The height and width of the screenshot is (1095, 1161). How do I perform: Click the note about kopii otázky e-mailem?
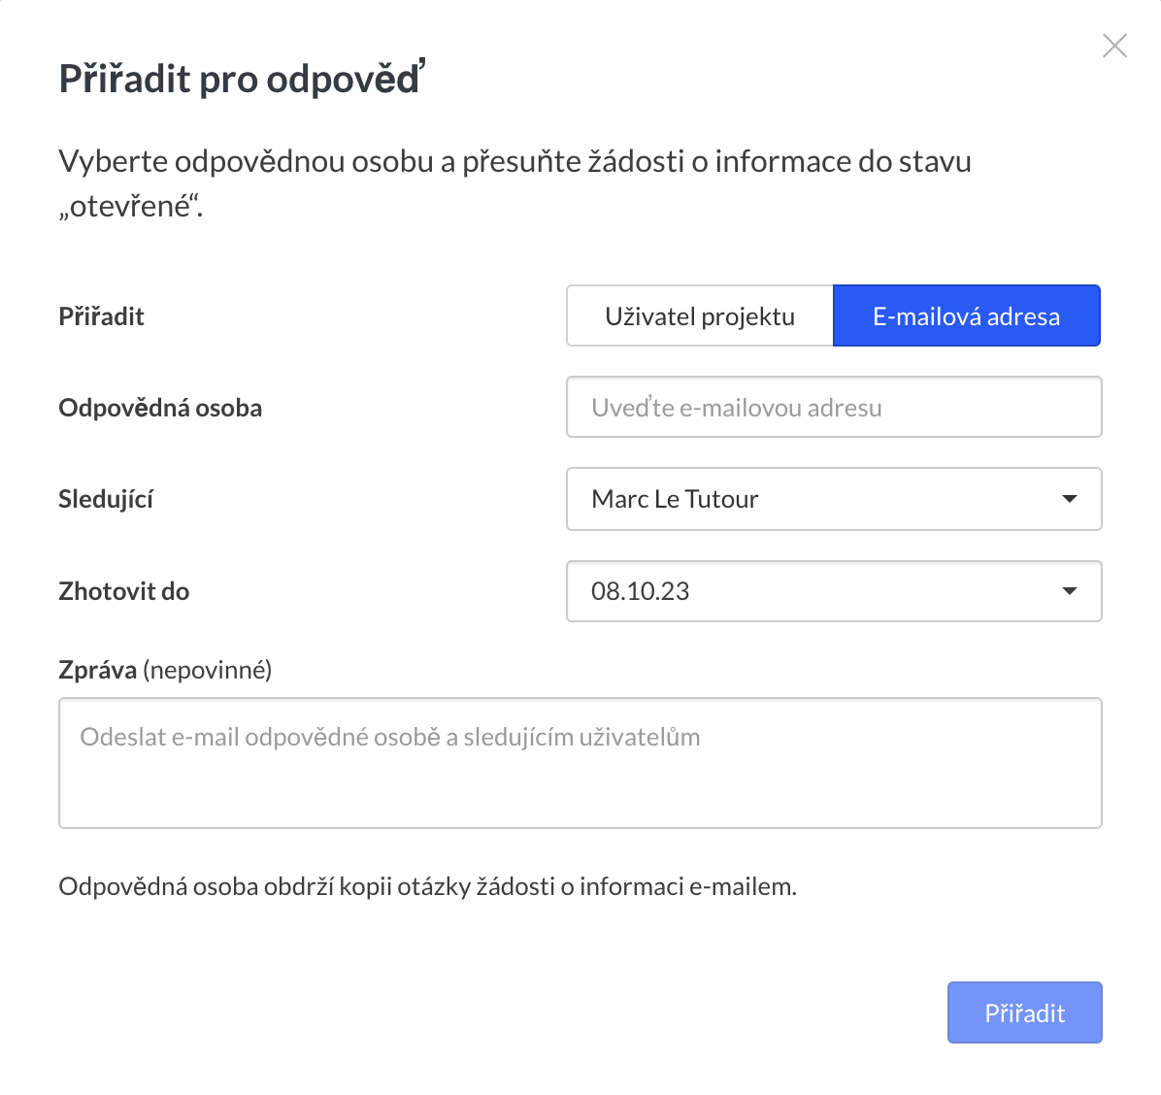[x=427, y=886]
